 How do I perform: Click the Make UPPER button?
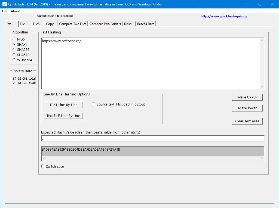[247, 97]
